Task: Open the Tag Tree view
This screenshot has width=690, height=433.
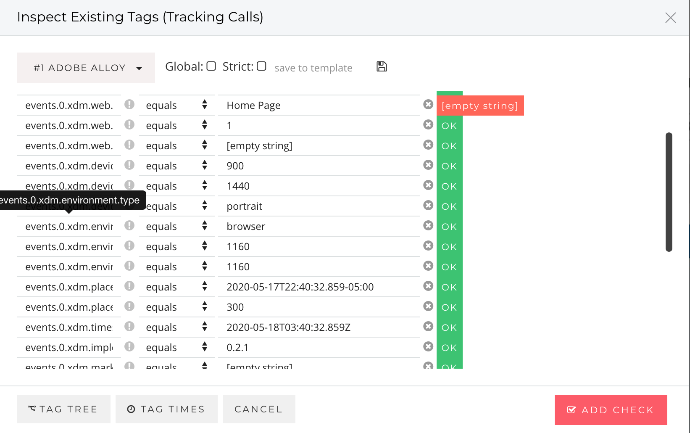Action: pyautogui.click(x=63, y=409)
